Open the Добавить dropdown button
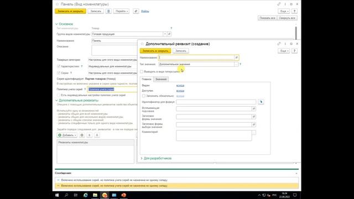 coord(67,135)
